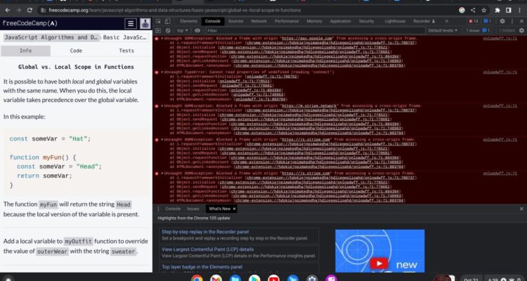Switch to drawer Console tab
The width and height of the screenshot is (527, 281).
coord(173,209)
